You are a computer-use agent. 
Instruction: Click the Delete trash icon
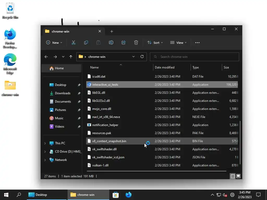[x=136, y=42]
